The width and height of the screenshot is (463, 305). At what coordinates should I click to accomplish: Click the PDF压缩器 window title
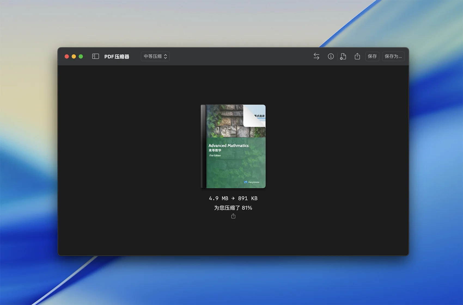point(117,57)
